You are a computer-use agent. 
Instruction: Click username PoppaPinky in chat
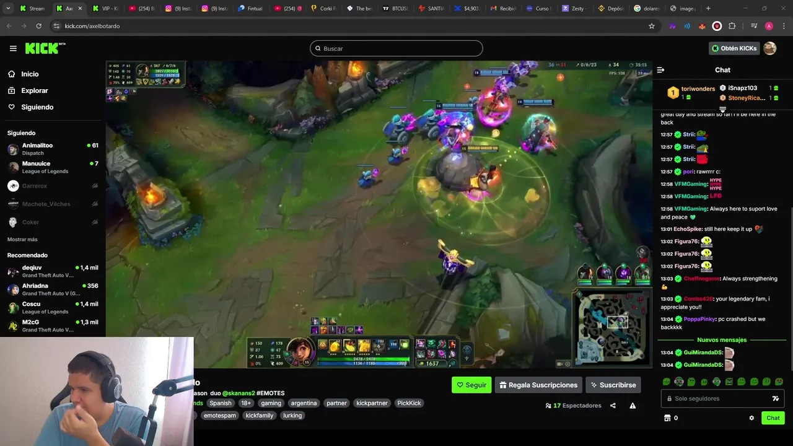(699, 319)
